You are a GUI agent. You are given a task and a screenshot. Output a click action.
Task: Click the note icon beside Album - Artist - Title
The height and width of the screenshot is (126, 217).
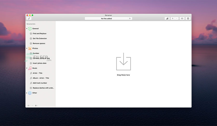coord(31,78)
